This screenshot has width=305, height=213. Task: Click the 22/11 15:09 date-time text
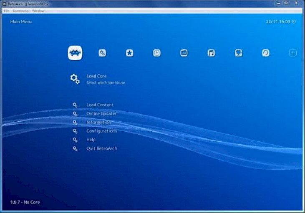[x=278, y=22]
